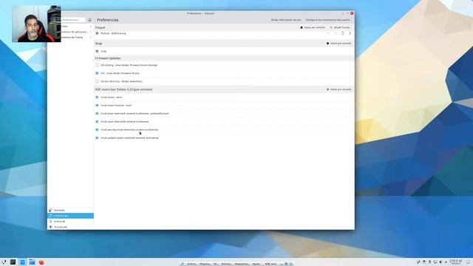Open the Dolphin file manager from the taskbar

(x=32, y=262)
